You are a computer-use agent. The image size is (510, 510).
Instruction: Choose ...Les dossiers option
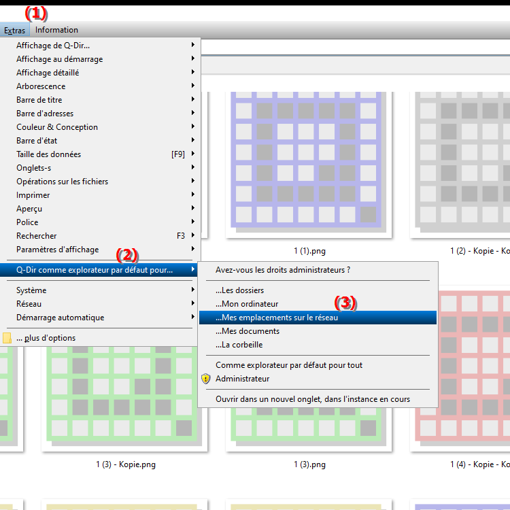(x=318, y=290)
